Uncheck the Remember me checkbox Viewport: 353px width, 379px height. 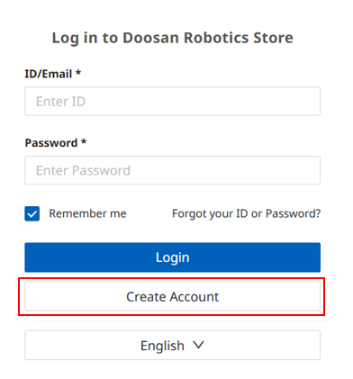tap(32, 213)
